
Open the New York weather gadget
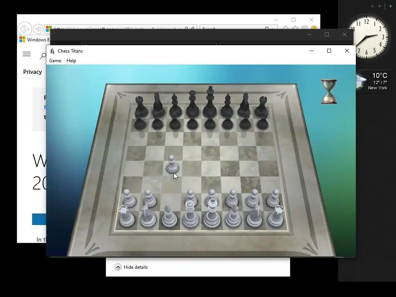point(373,81)
